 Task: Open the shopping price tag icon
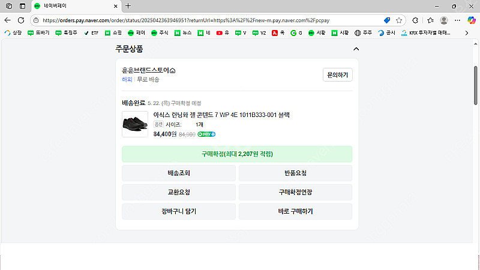point(387,20)
